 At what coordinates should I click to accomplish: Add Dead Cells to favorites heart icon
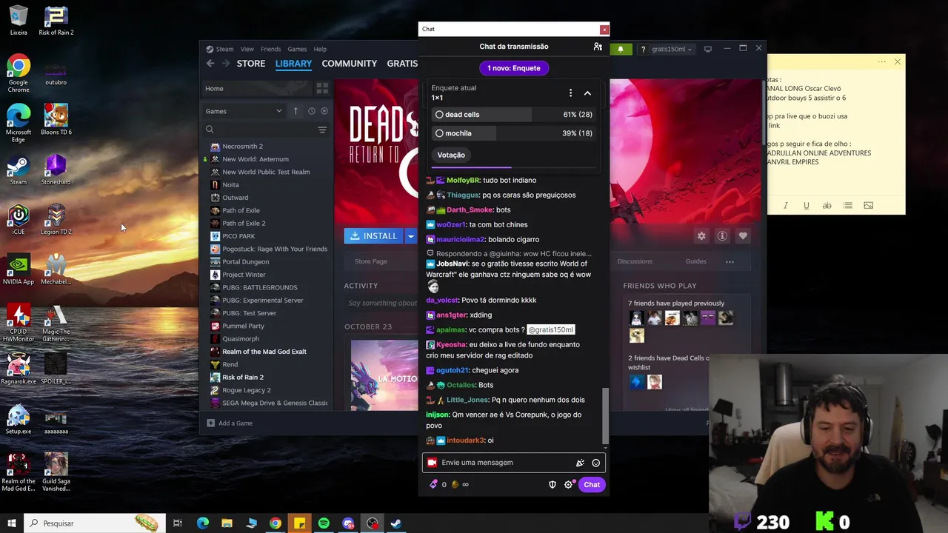point(743,236)
